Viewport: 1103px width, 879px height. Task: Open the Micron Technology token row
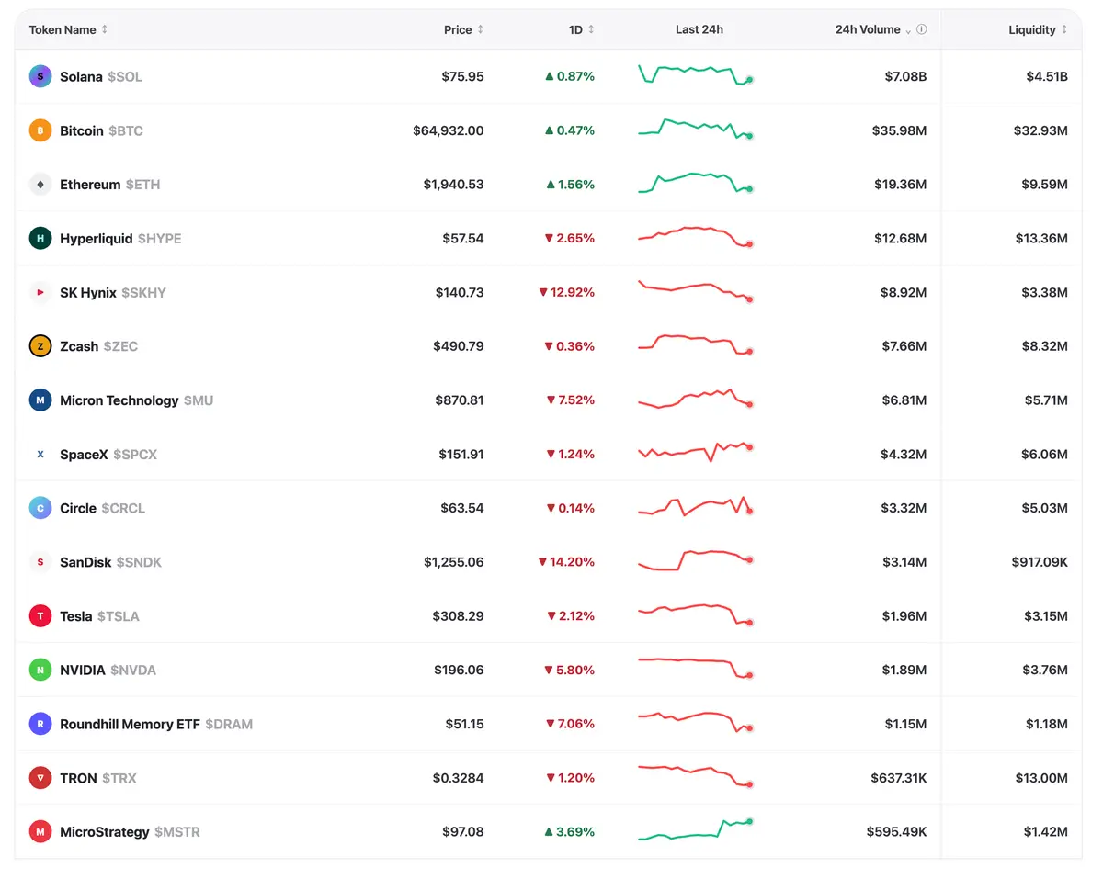click(548, 400)
